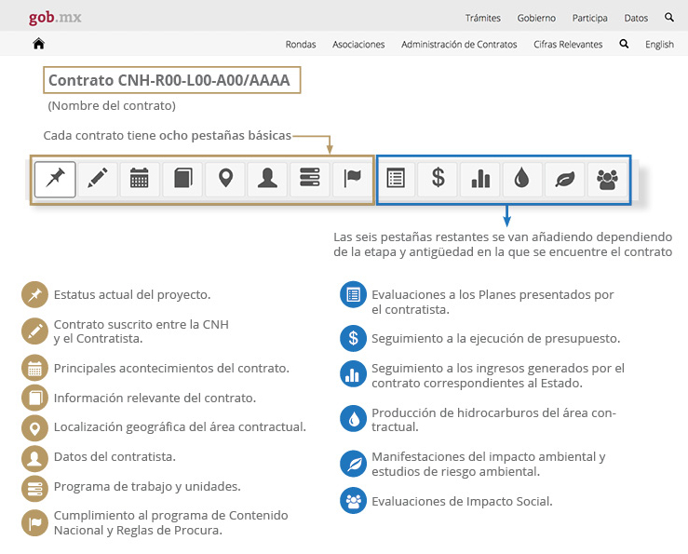Click blue list legend icon

click(x=353, y=294)
